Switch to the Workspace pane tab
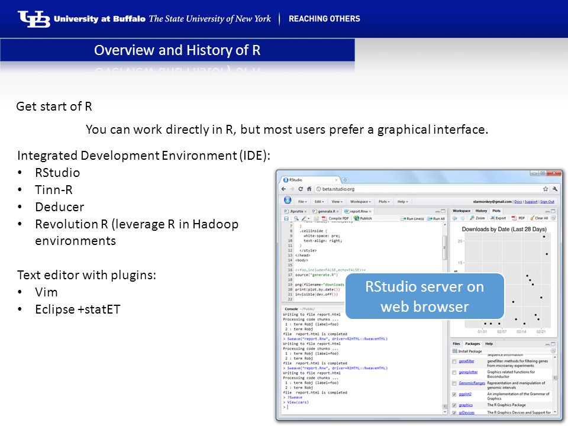The image size is (568, 426). 461,211
